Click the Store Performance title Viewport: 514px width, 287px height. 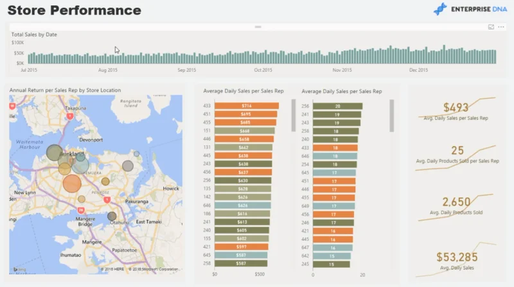[75, 10]
